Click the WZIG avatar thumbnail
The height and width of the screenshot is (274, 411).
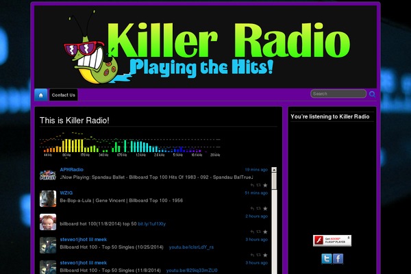tap(48, 199)
